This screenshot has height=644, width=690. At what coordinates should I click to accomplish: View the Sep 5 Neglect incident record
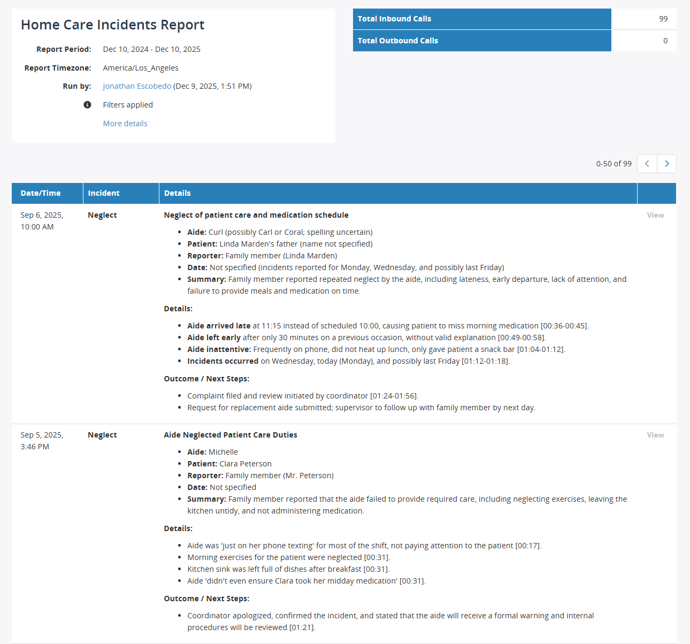[x=655, y=435]
